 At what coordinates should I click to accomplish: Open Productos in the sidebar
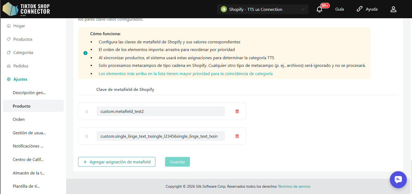click(x=23, y=39)
